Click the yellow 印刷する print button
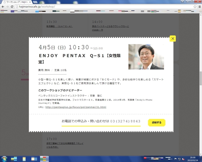This screenshot has width=202, height=162. [157, 122]
